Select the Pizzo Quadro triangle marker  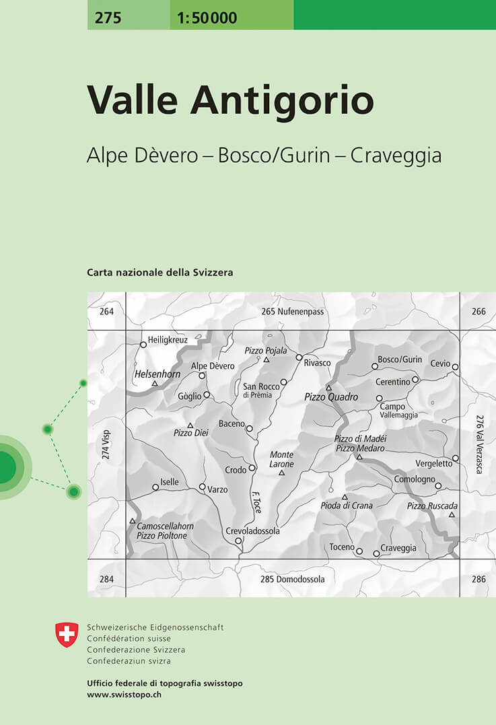click(329, 388)
